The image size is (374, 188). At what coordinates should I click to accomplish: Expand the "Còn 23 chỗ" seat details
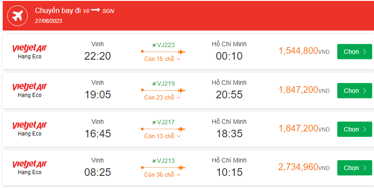click(x=162, y=97)
